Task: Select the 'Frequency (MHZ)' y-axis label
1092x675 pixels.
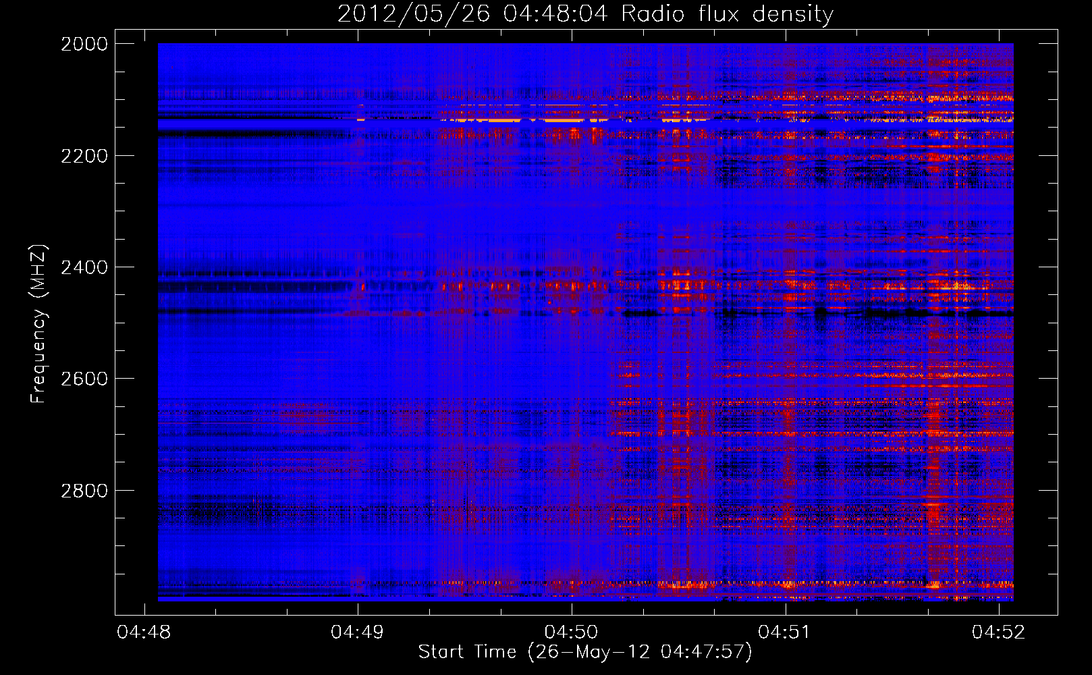Action: [38, 324]
